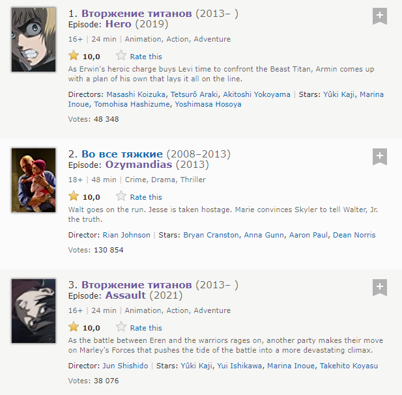Viewport: 402px width, 395px height.
Task: Add Ozymandias episode to watchlist ribbon
Action: point(380,157)
